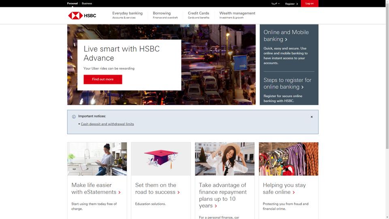Click the red Log on button
Image resolution: width=389 pixels, height=219 pixels.
[x=309, y=4]
